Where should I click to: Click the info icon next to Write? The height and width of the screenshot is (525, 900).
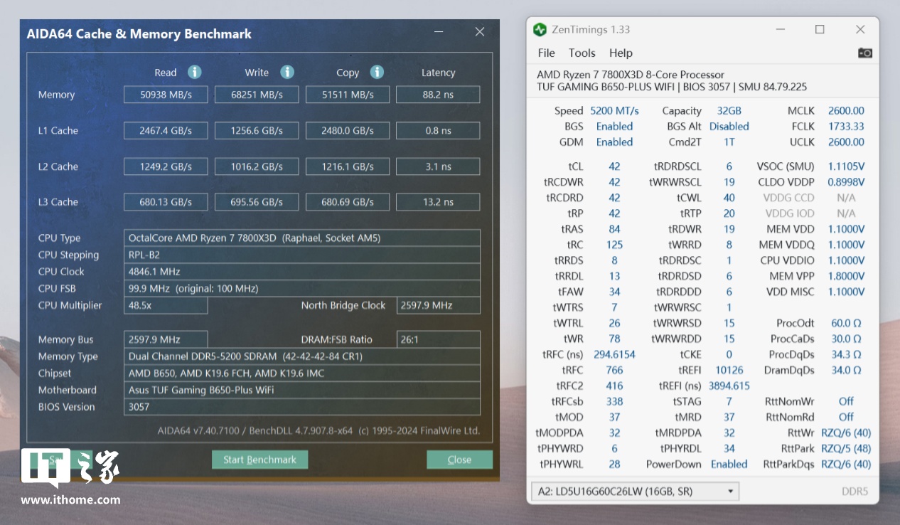[x=287, y=73]
